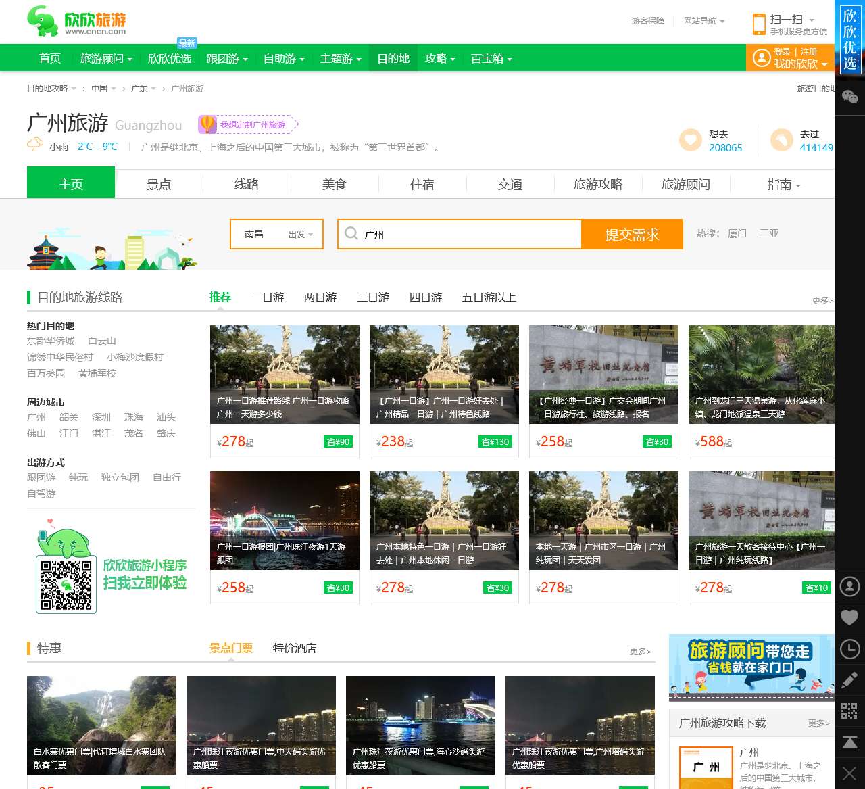This screenshot has height=789, width=865.
Task: Toggle the 去过 (been there) marker
Action: click(782, 140)
